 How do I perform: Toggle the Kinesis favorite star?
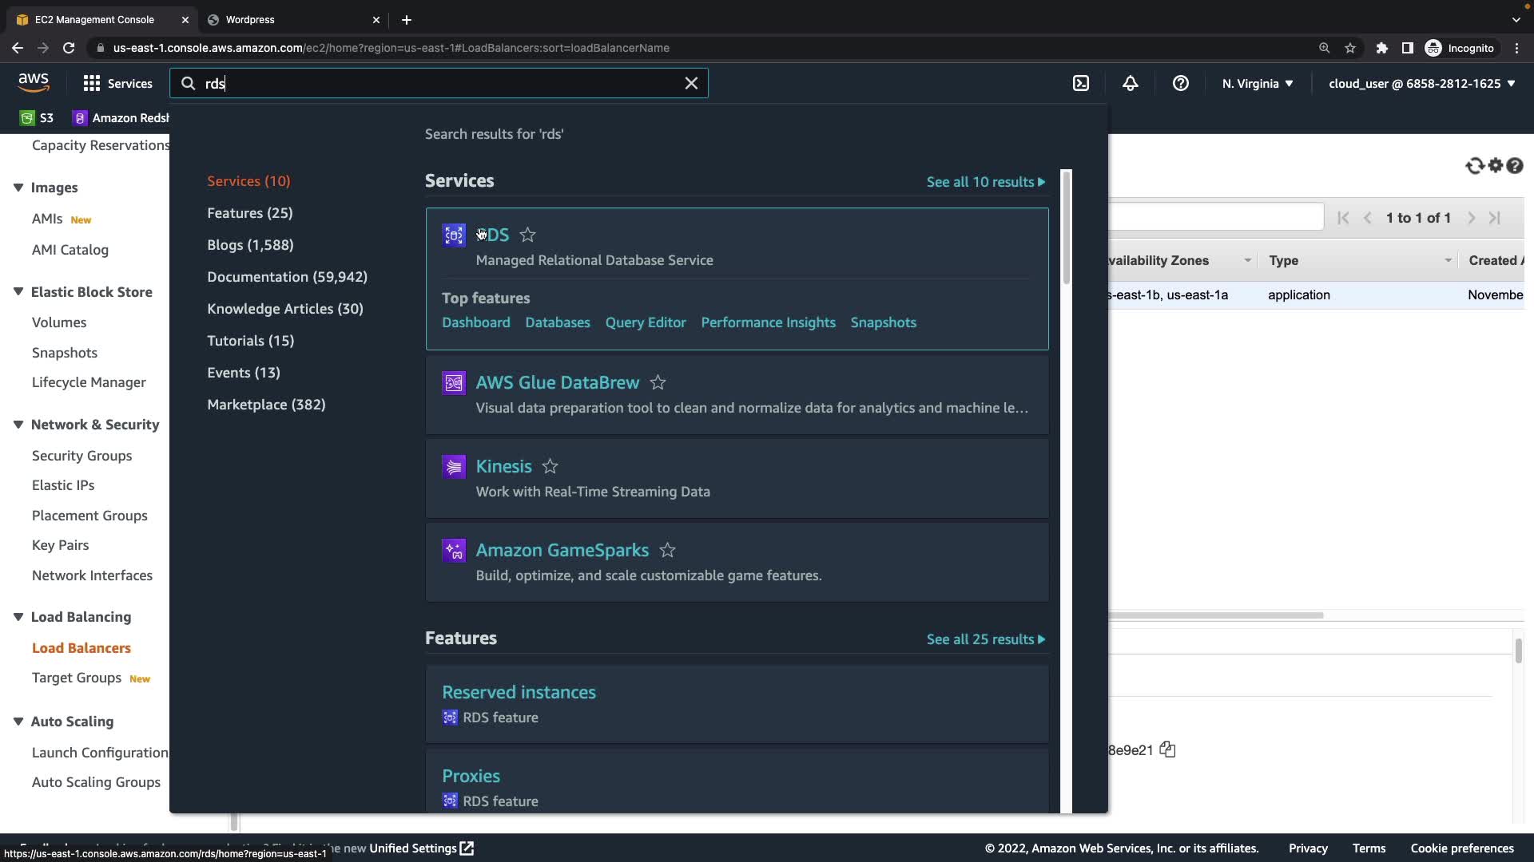(x=550, y=466)
